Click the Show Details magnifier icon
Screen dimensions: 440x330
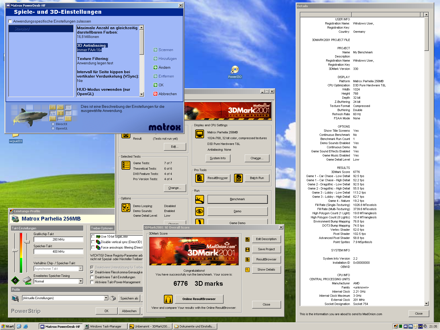[248, 270]
